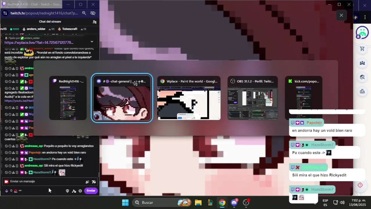
Task: Click the Enviar button
Action: [91, 191]
